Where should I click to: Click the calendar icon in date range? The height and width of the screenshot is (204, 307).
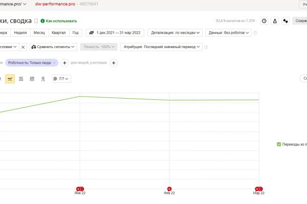coord(92,33)
